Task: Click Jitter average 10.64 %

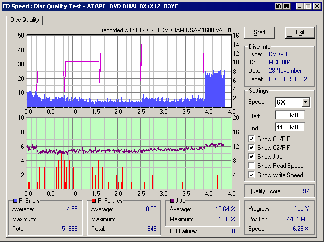Action: click(225, 209)
